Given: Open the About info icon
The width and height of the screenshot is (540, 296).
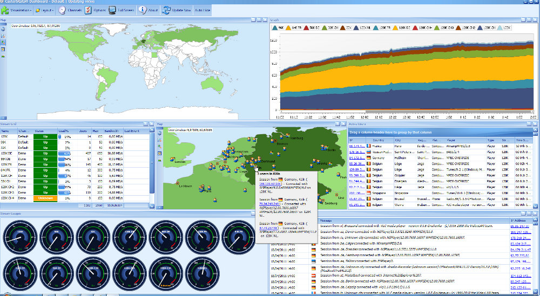Looking at the screenshot, I should tap(143, 10).
